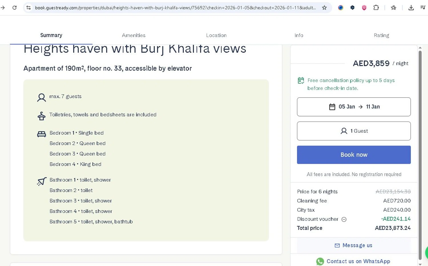Click the Book now button
This screenshot has width=428, height=266.
[354, 155]
